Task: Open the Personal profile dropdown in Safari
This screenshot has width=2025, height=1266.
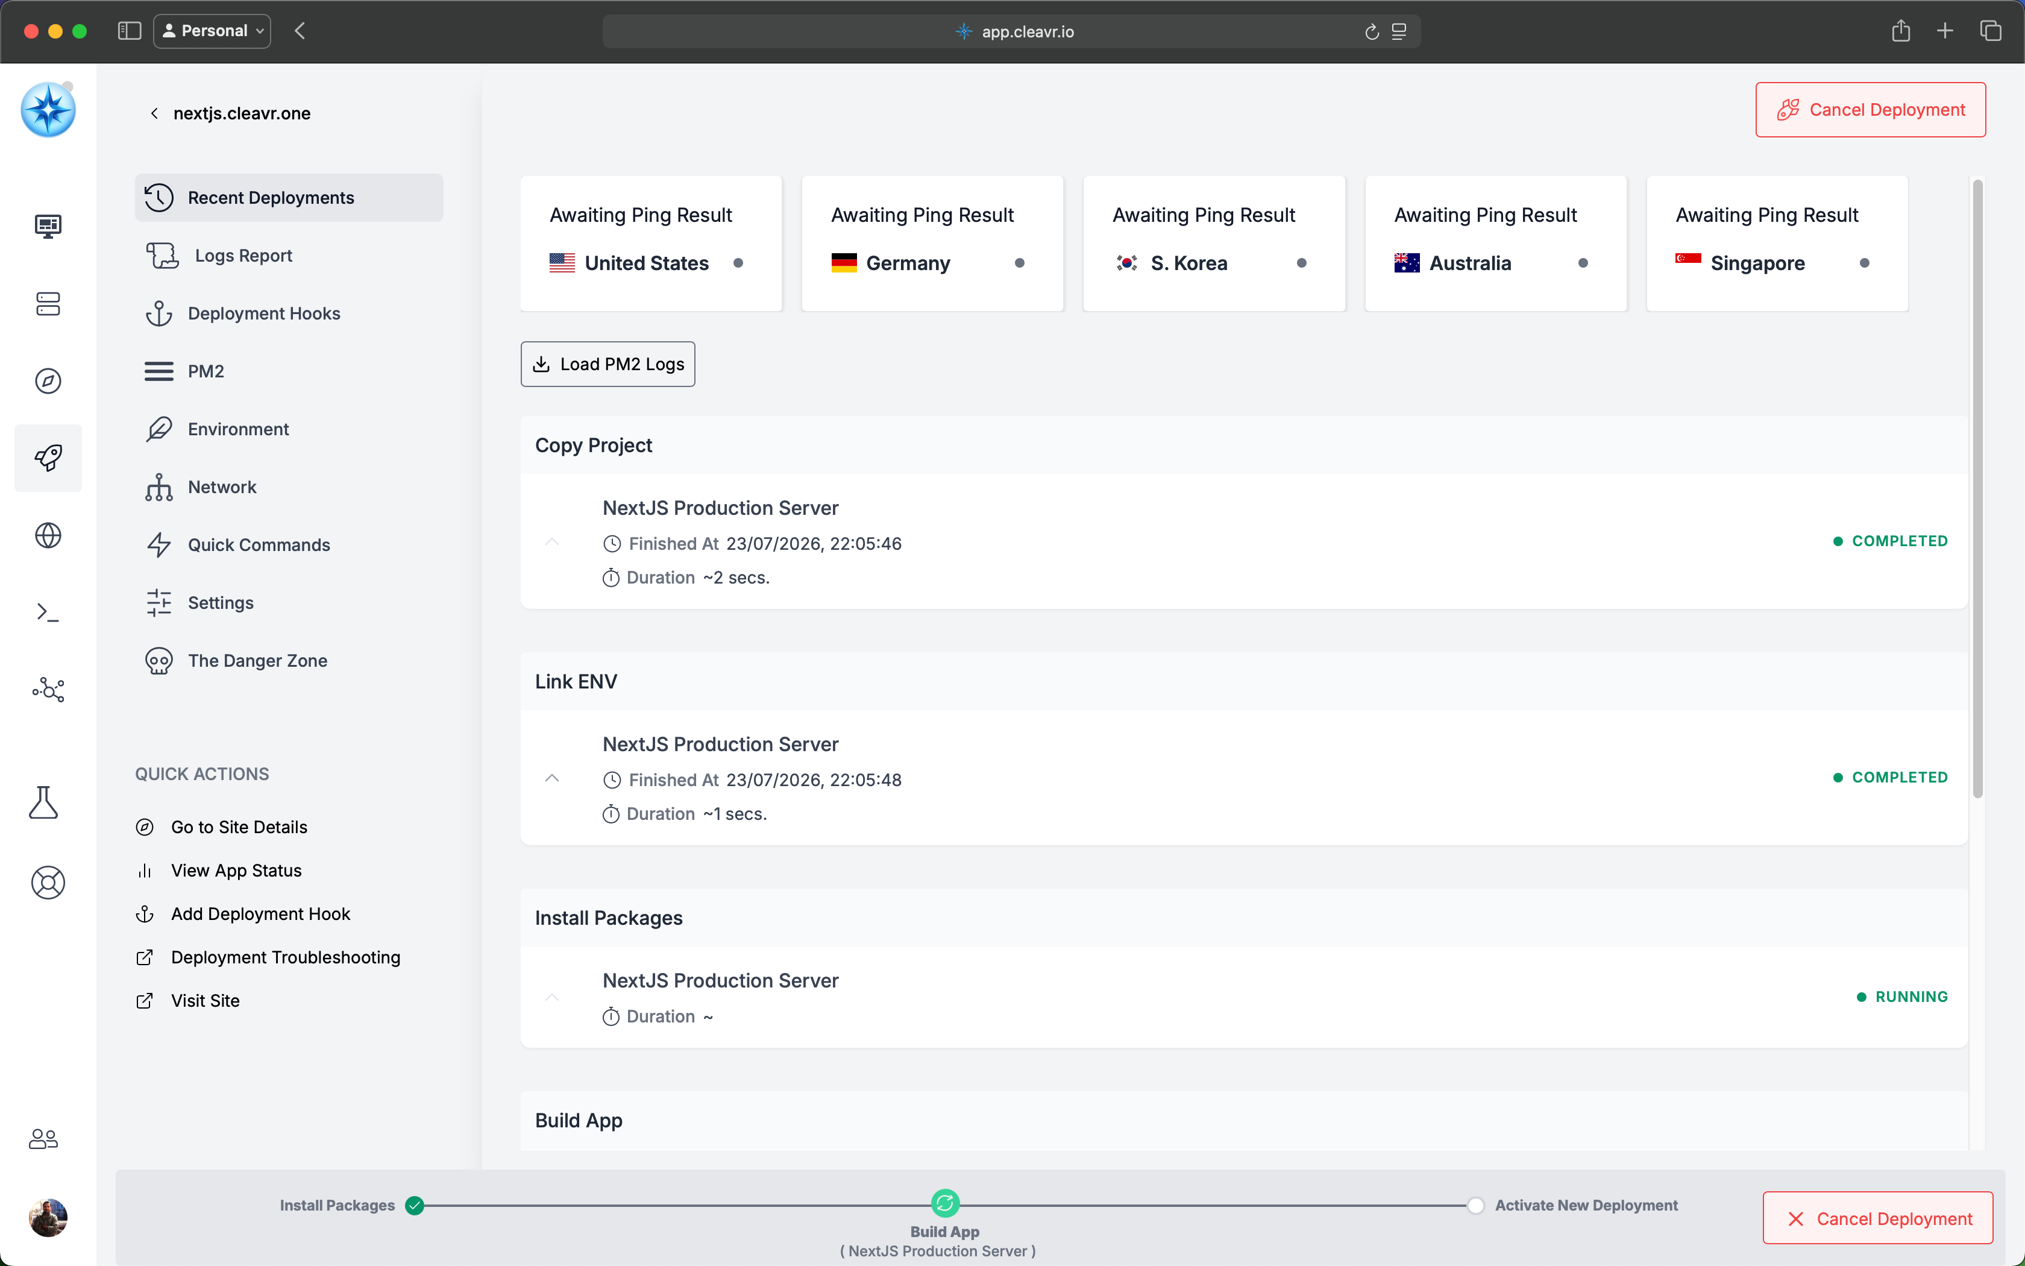Action: point(213,31)
